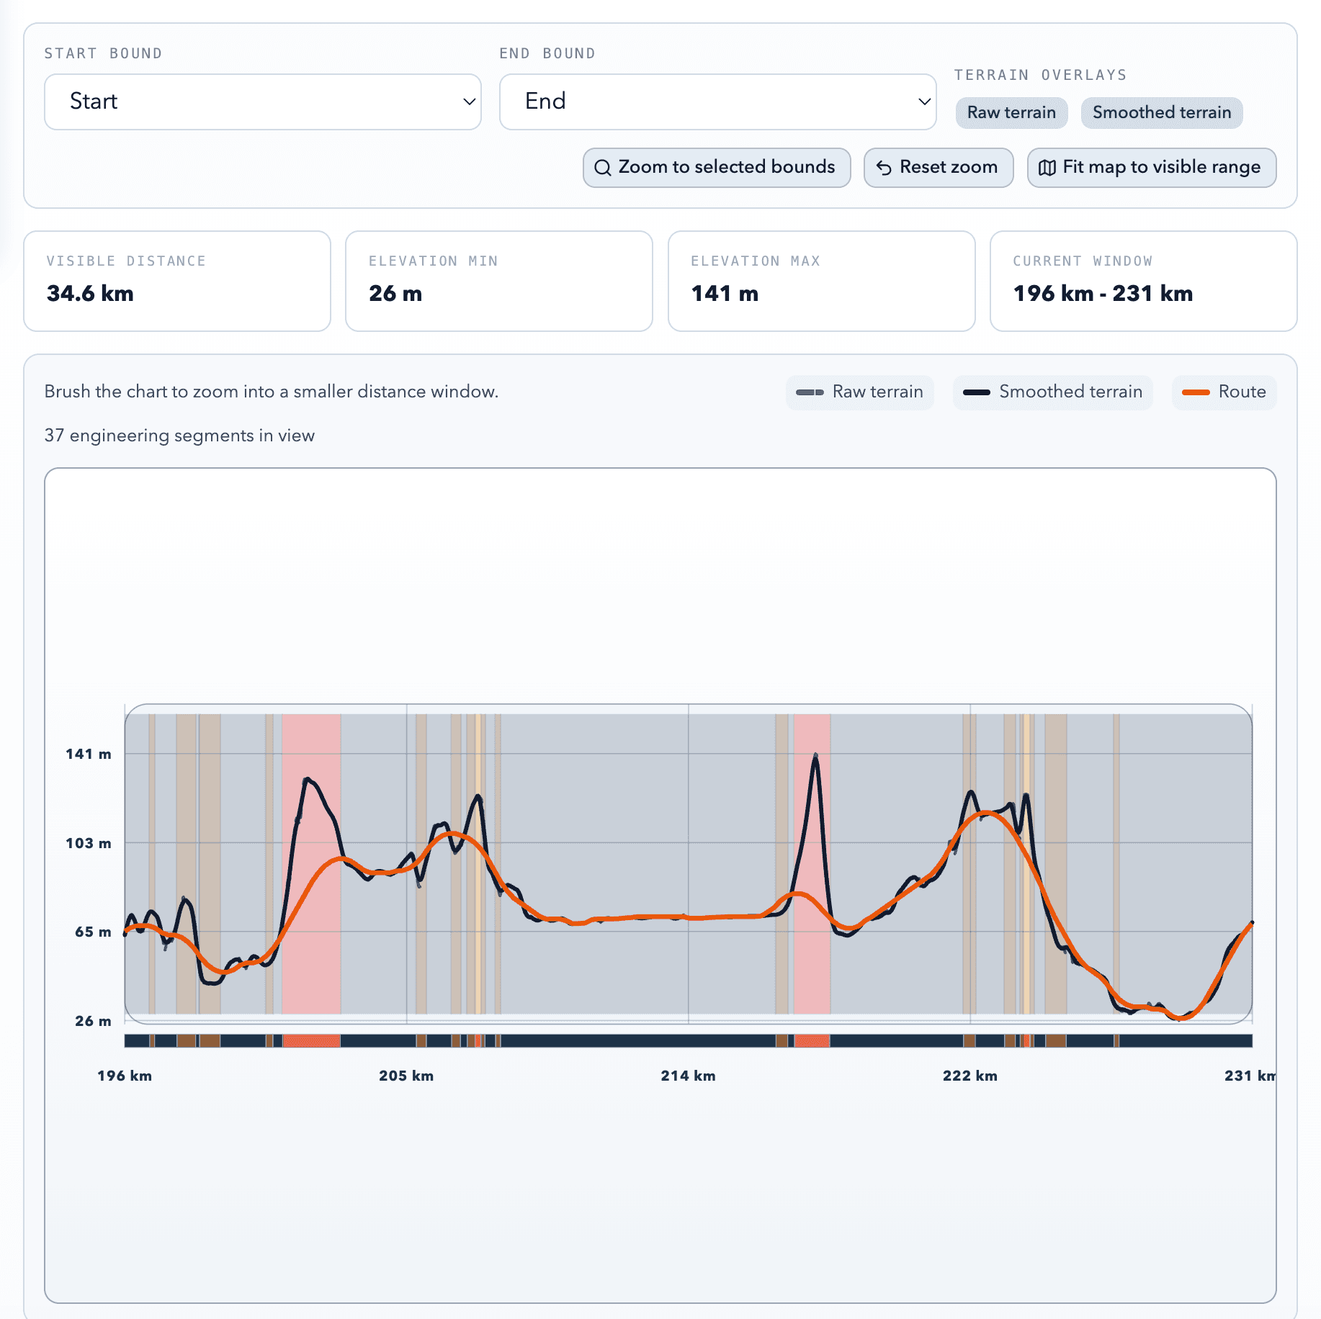Viewport: 1321px width, 1319px height.
Task: Click the Elevation Max 141 m value
Action: [725, 294]
